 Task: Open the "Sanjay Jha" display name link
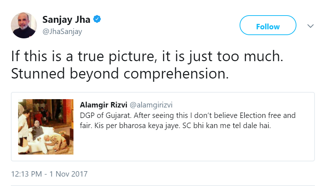tap(66, 20)
